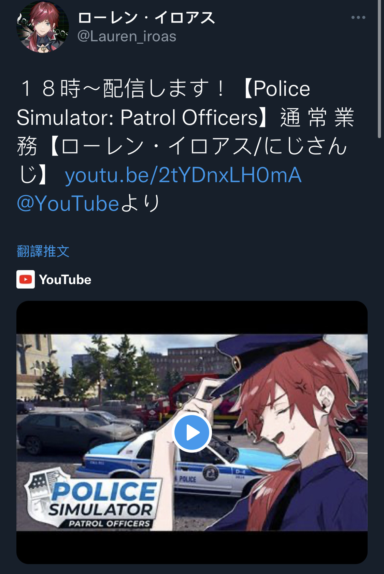Open the @YouTube mention

coord(68,204)
